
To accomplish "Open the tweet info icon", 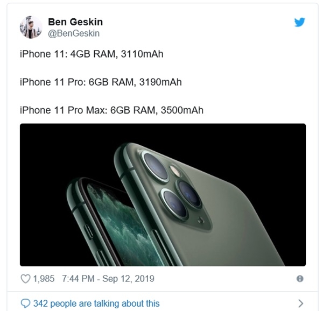I will coord(300,279).
